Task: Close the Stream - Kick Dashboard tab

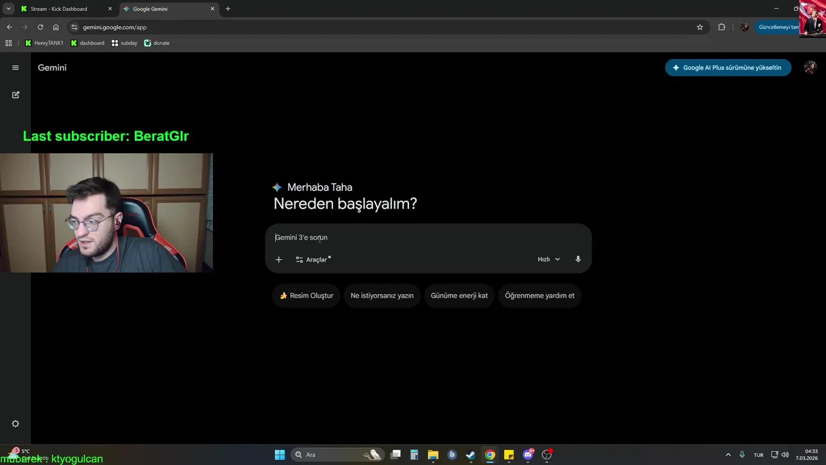Action: tap(110, 9)
